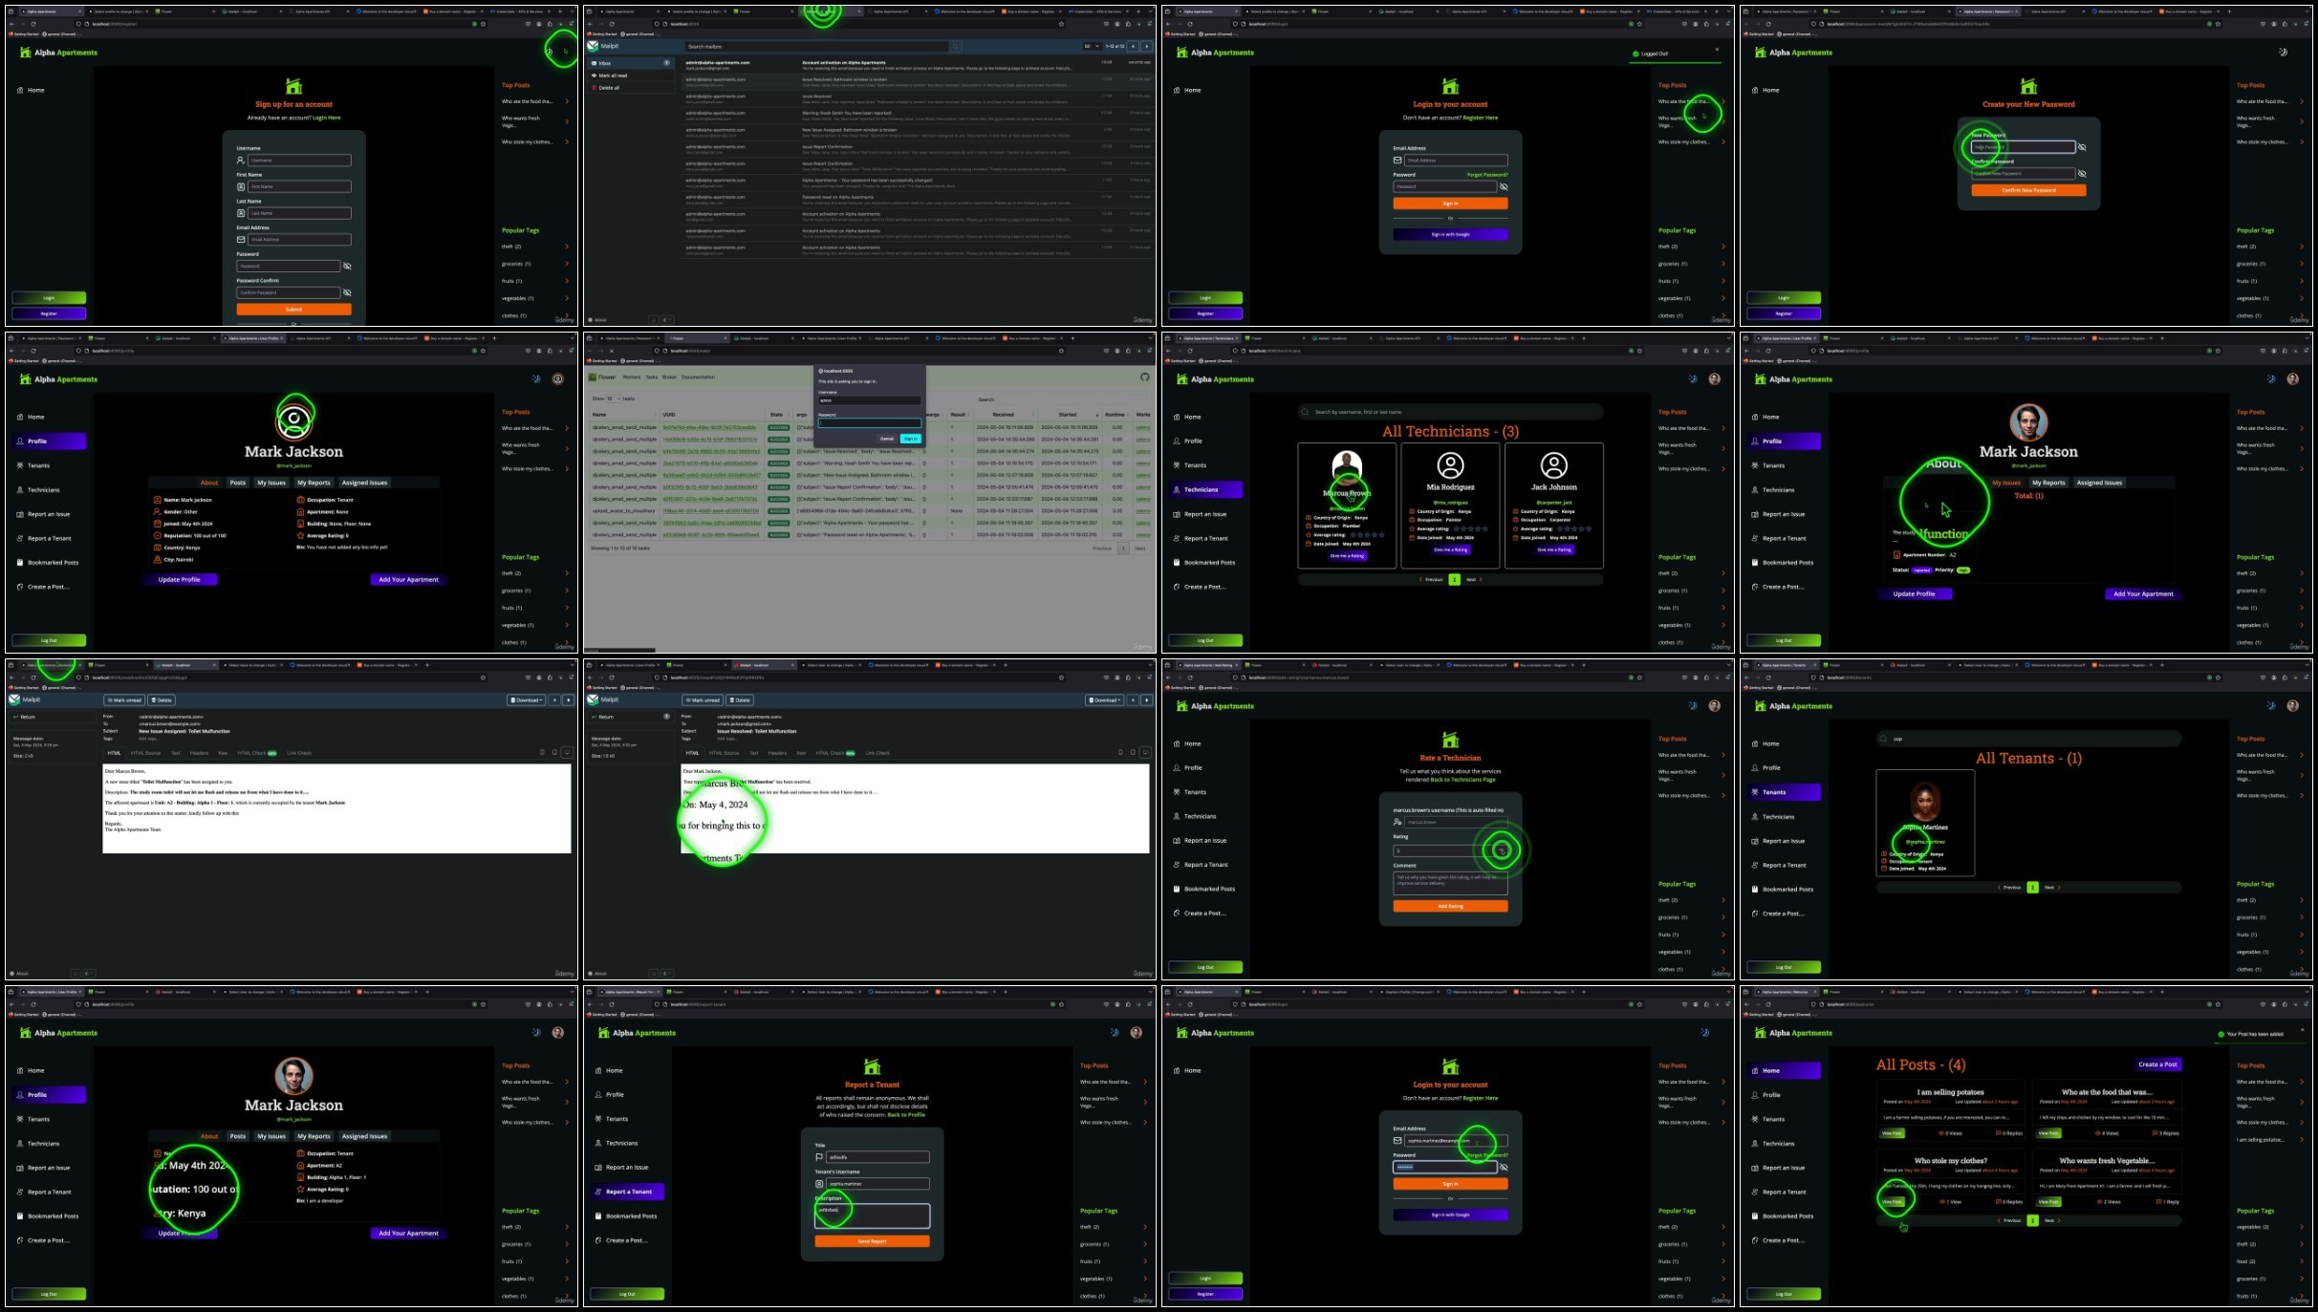The height and width of the screenshot is (1312, 2318).
Task: Expand 'I am selling potatoe...' chevron in Top Posts
Action: click(x=2302, y=1140)
